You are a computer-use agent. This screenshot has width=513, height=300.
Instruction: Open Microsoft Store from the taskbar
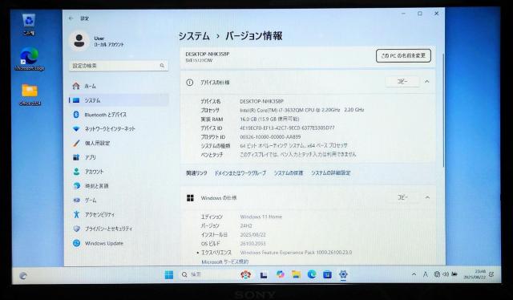[x=328, y=275]
